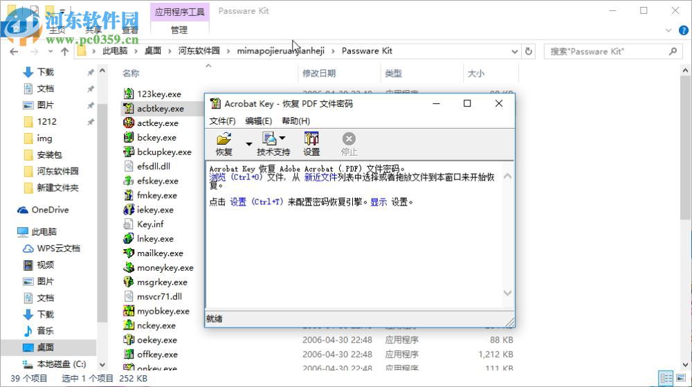Viewport: 692px width, 387px height.
Task: Open the 文件(F) menu in Acrobat Key
Action: click(222, 121)
